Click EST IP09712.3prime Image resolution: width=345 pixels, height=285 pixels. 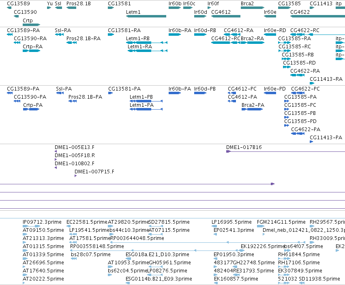tap(42, 222)
